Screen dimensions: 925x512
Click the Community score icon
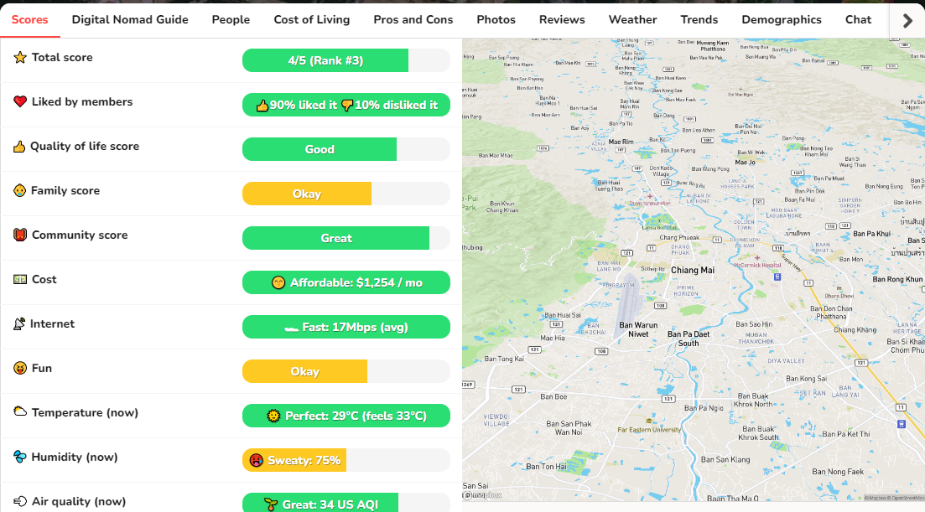[x=20, y=235]
